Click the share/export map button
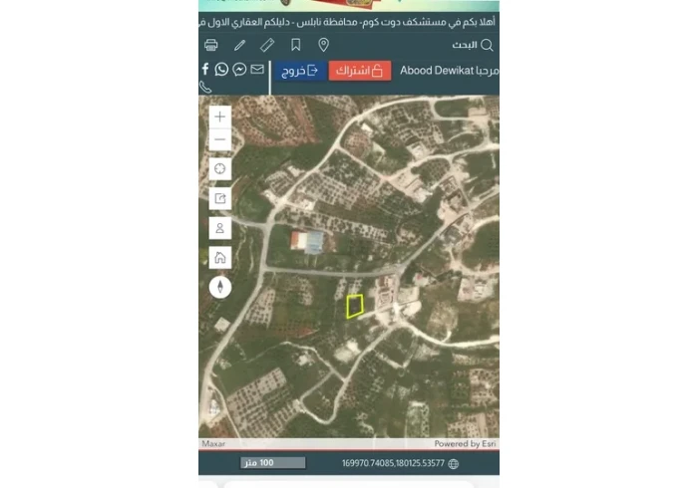The image size is (698, 488). point(220,198)
